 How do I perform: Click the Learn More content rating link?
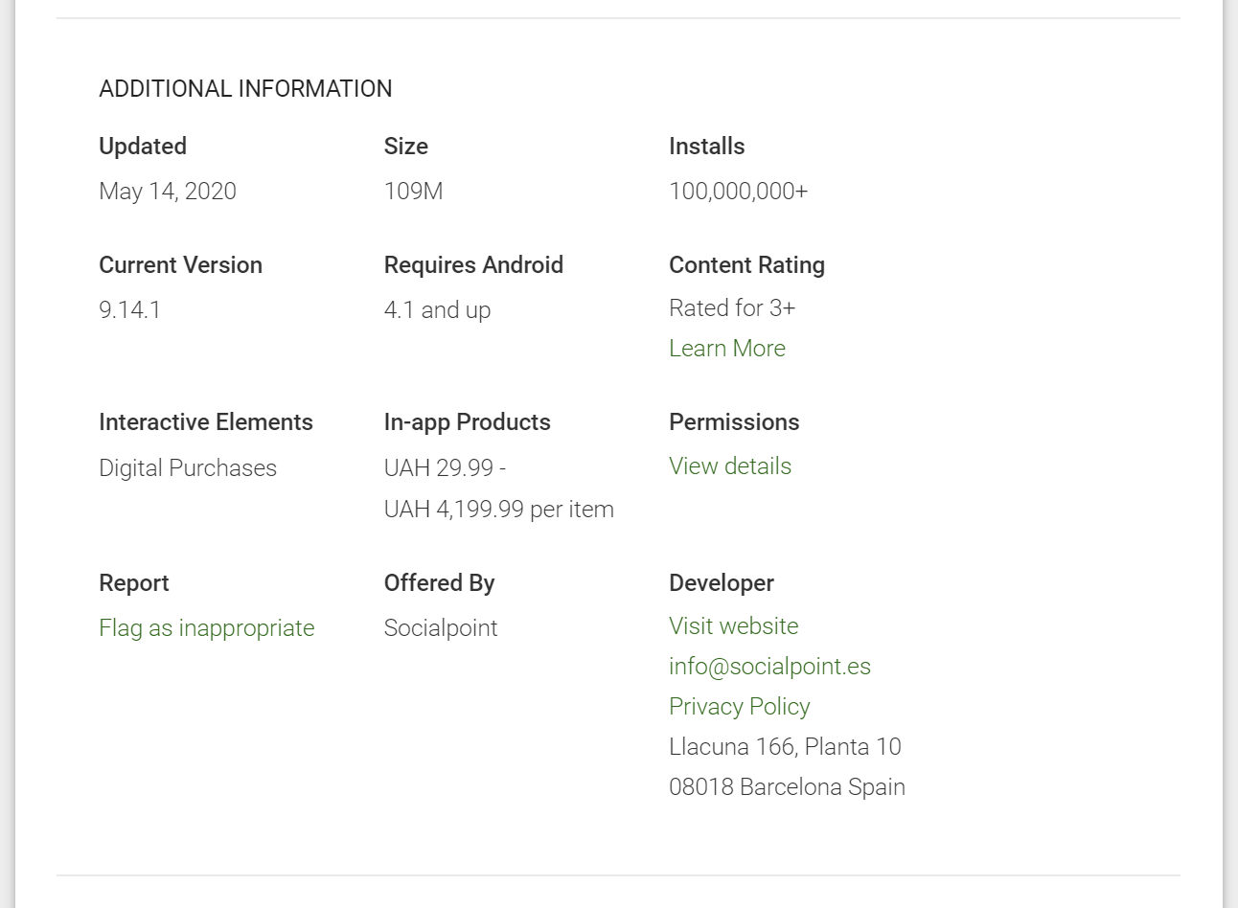pos(726,349)
